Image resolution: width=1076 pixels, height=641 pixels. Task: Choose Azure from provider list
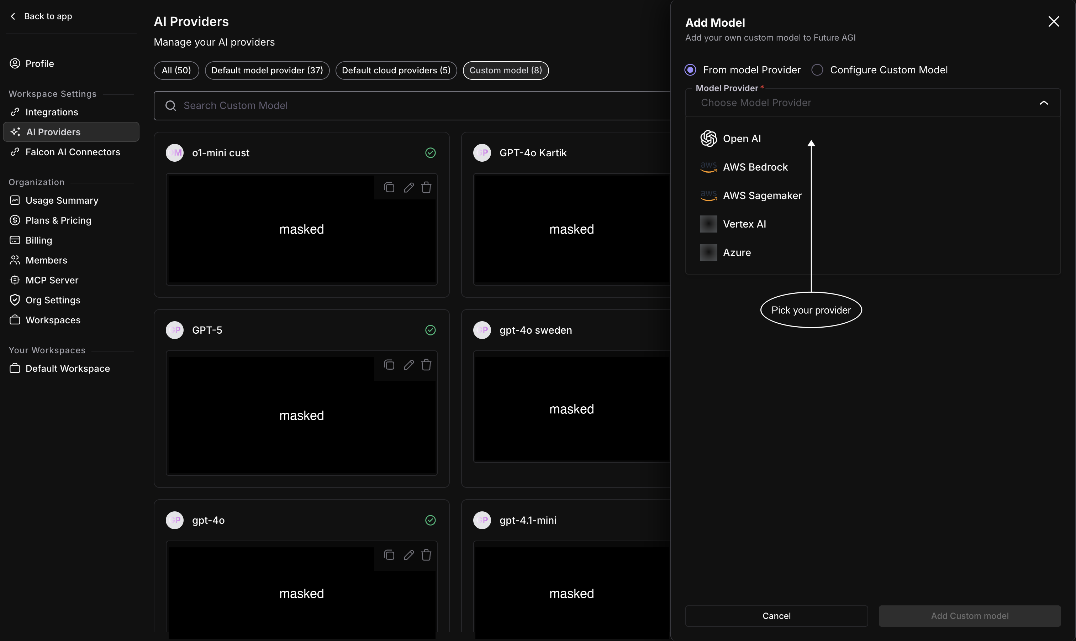click(873, 252)
